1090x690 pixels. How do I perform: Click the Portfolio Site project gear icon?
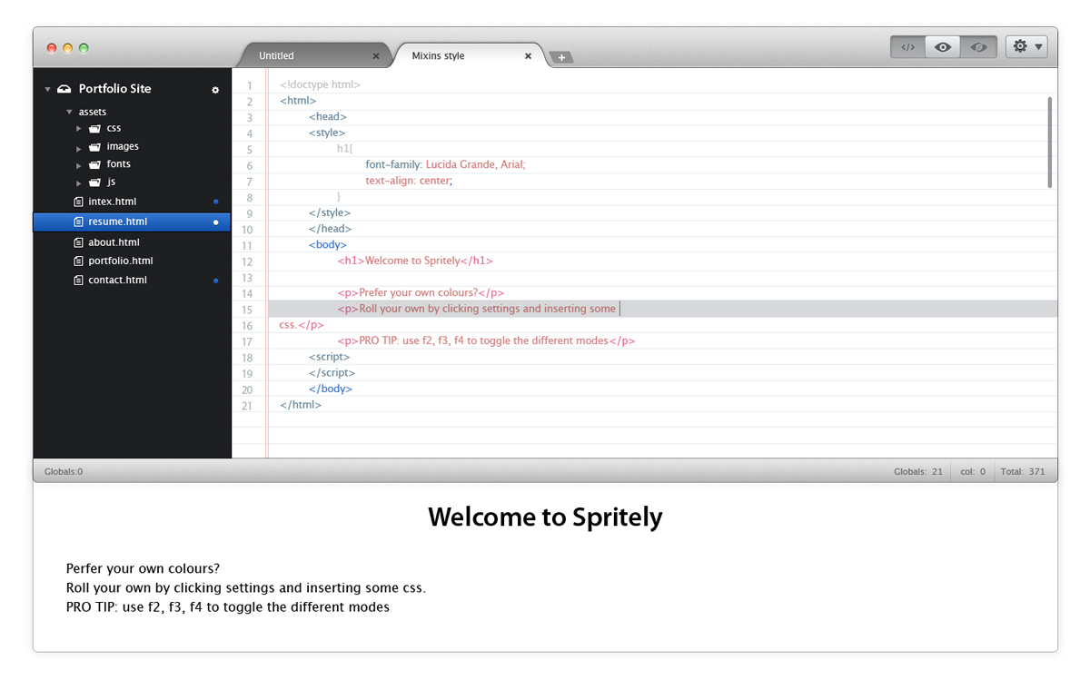tap(215, 90)
